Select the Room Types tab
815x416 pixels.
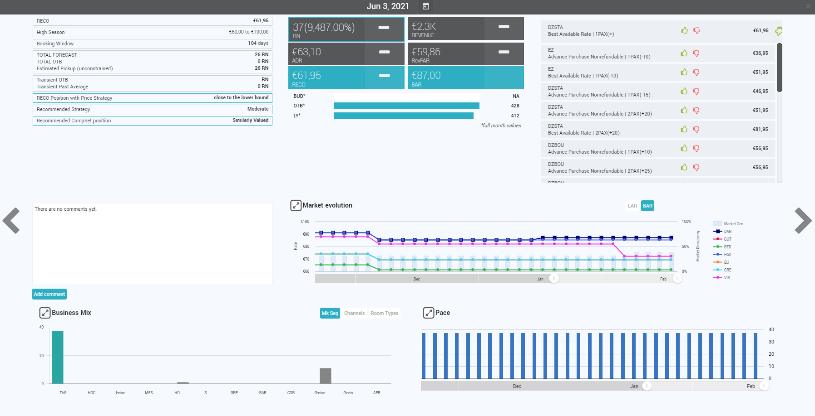tap(384, 314)
